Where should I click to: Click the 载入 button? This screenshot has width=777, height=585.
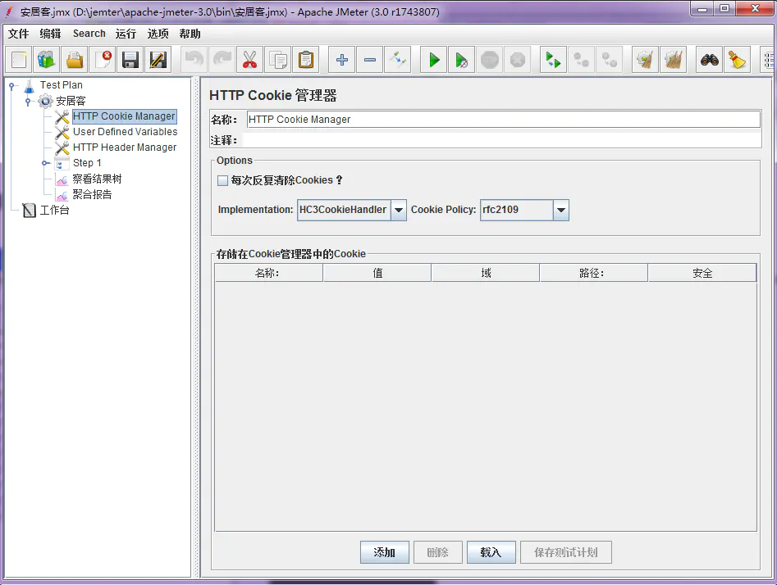coord(491,552)
